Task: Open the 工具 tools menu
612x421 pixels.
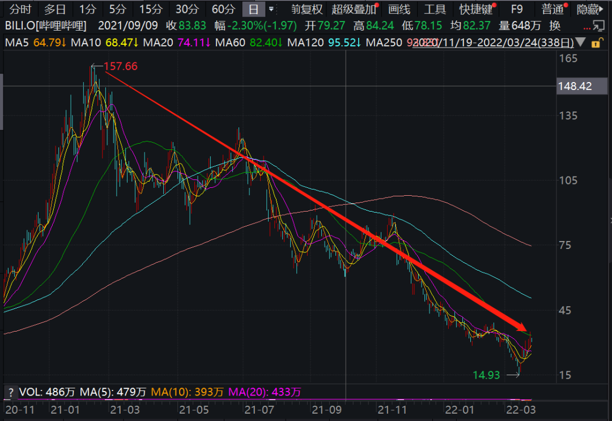Action: (x=435, y=8)
